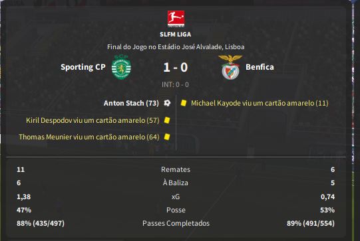Screen dimensions: 360x241
Task: Click the SLFM Liga competition logo
Action: pos(176,19)
